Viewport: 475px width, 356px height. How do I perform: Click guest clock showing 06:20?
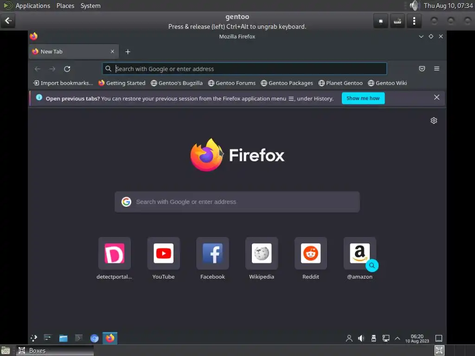click(x=417, y=338)
